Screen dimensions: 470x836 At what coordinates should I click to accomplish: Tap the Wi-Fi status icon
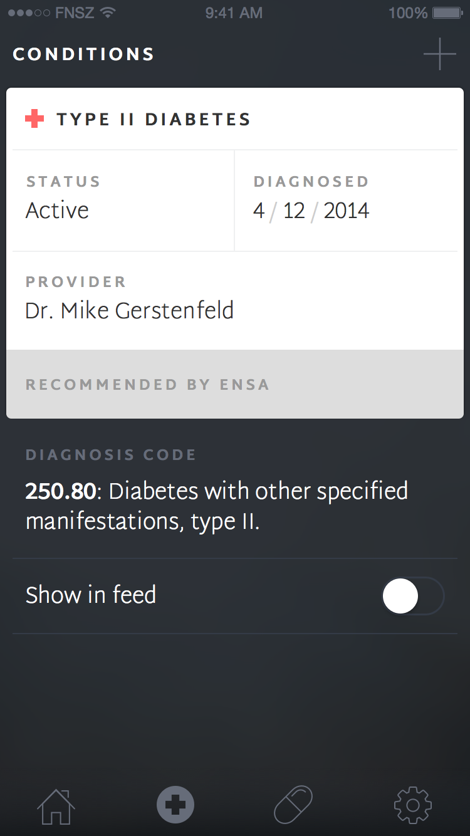[x=108, y=13]
